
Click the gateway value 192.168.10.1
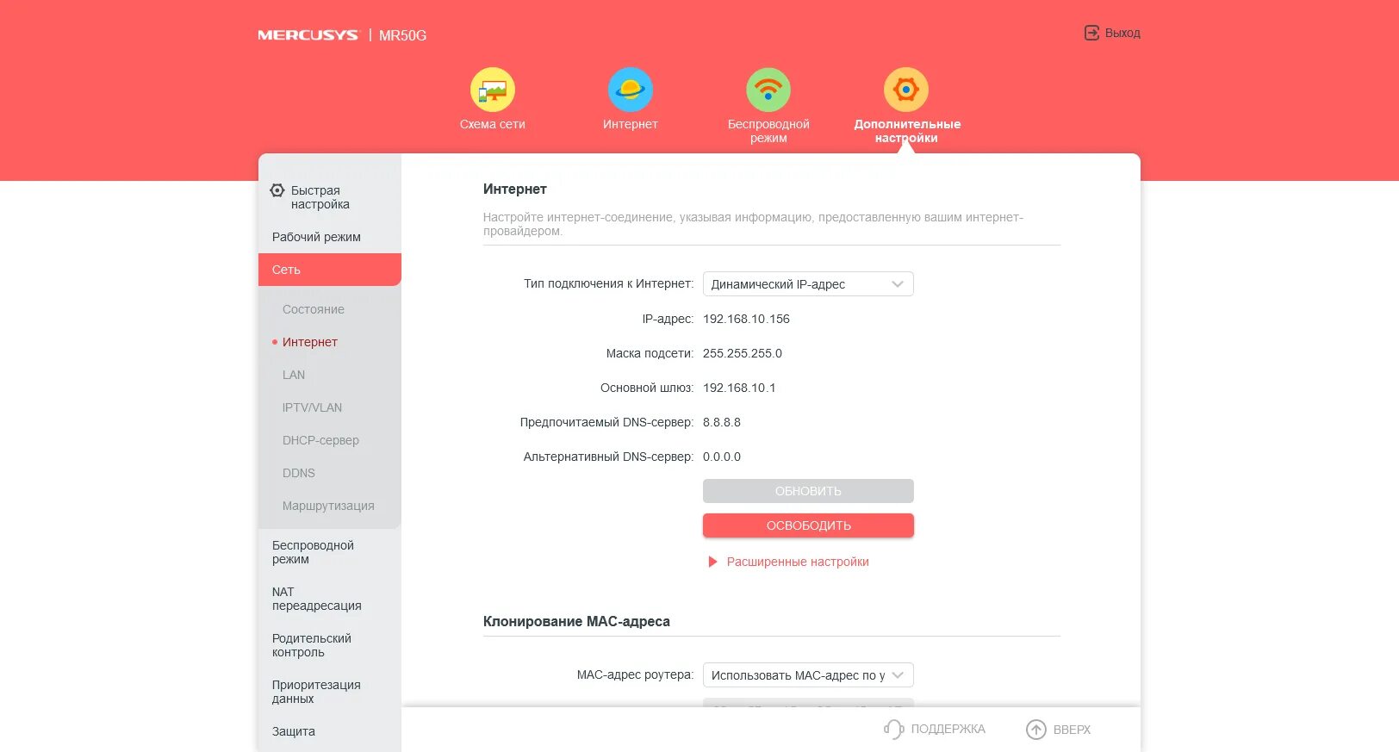tap(739, 388)
